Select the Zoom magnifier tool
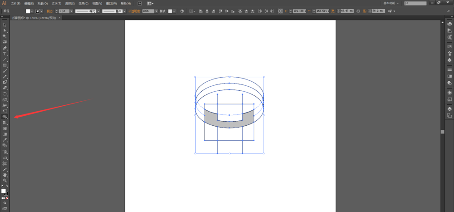The image size is (454, 212). click(5, 180)
